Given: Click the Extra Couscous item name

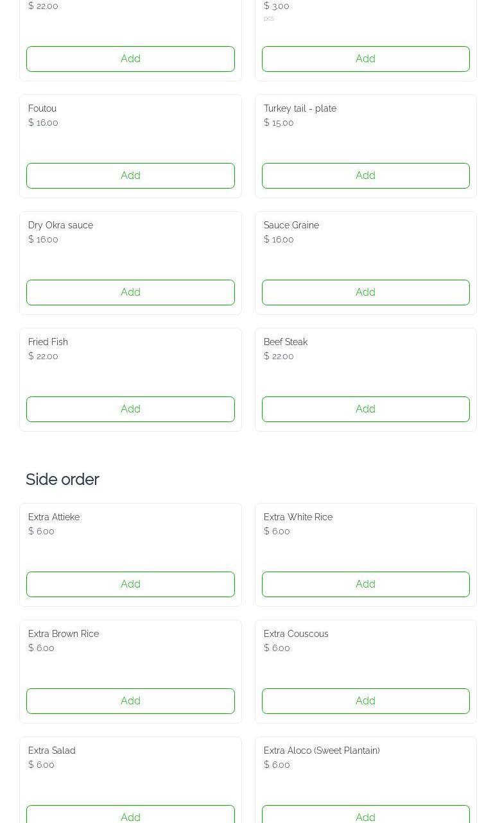Looking at the screenshot, I should (295, 634).
